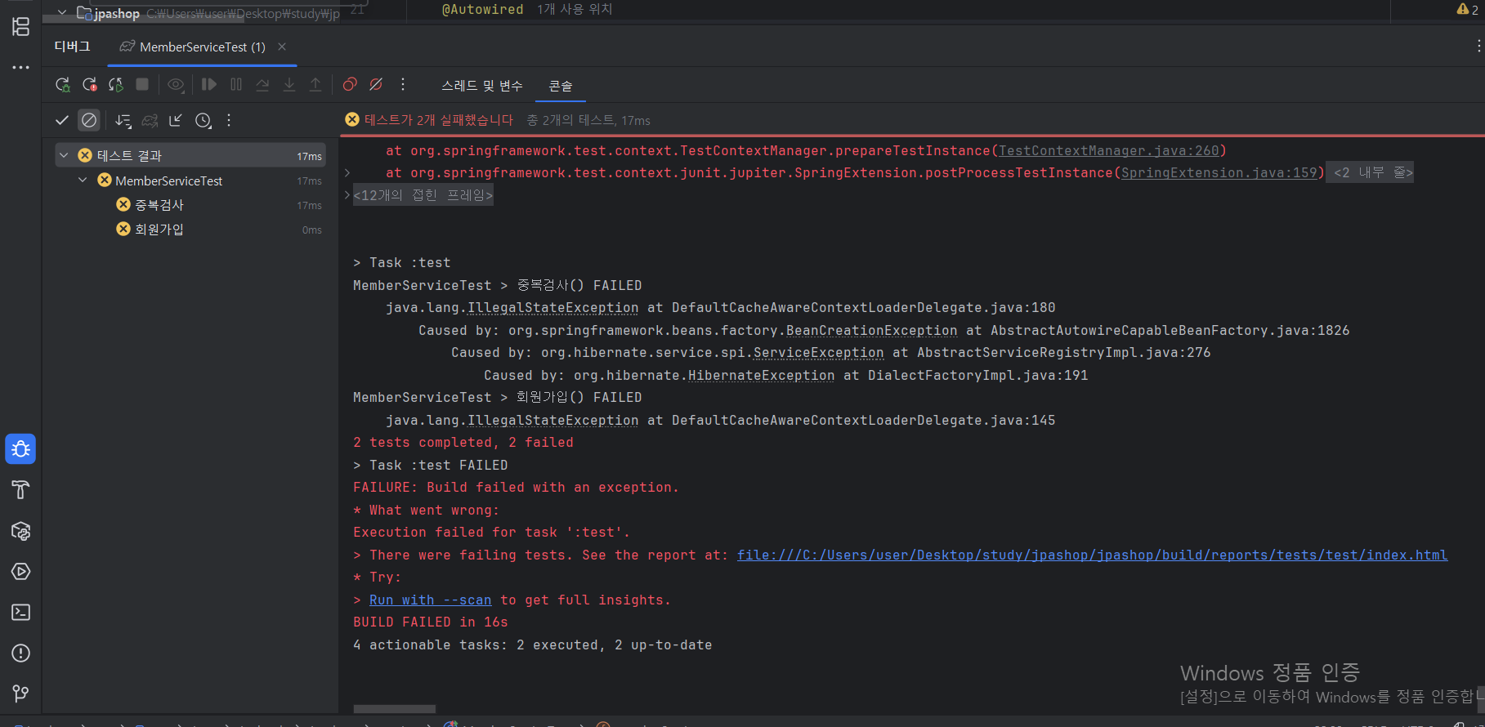This screenshot has width=1485, height=727.
Task: Select the MemberServiceTest (1) debug tab
Action: tap(202, 47)
